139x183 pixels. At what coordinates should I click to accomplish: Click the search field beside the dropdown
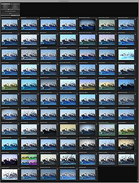tap(5, 15)
